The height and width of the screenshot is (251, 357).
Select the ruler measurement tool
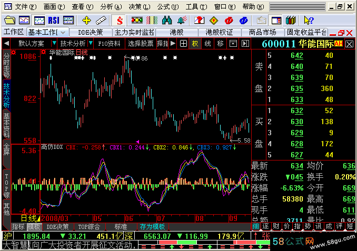pyautogui.click(x=101, y=21)
